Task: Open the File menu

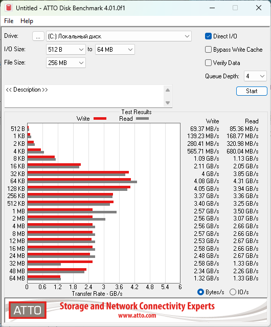Action: click(x=9, y=21)
